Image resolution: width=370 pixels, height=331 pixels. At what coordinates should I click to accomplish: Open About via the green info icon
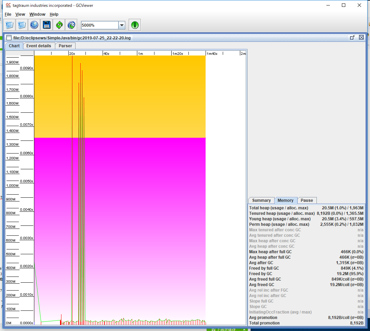click(135, 25)
